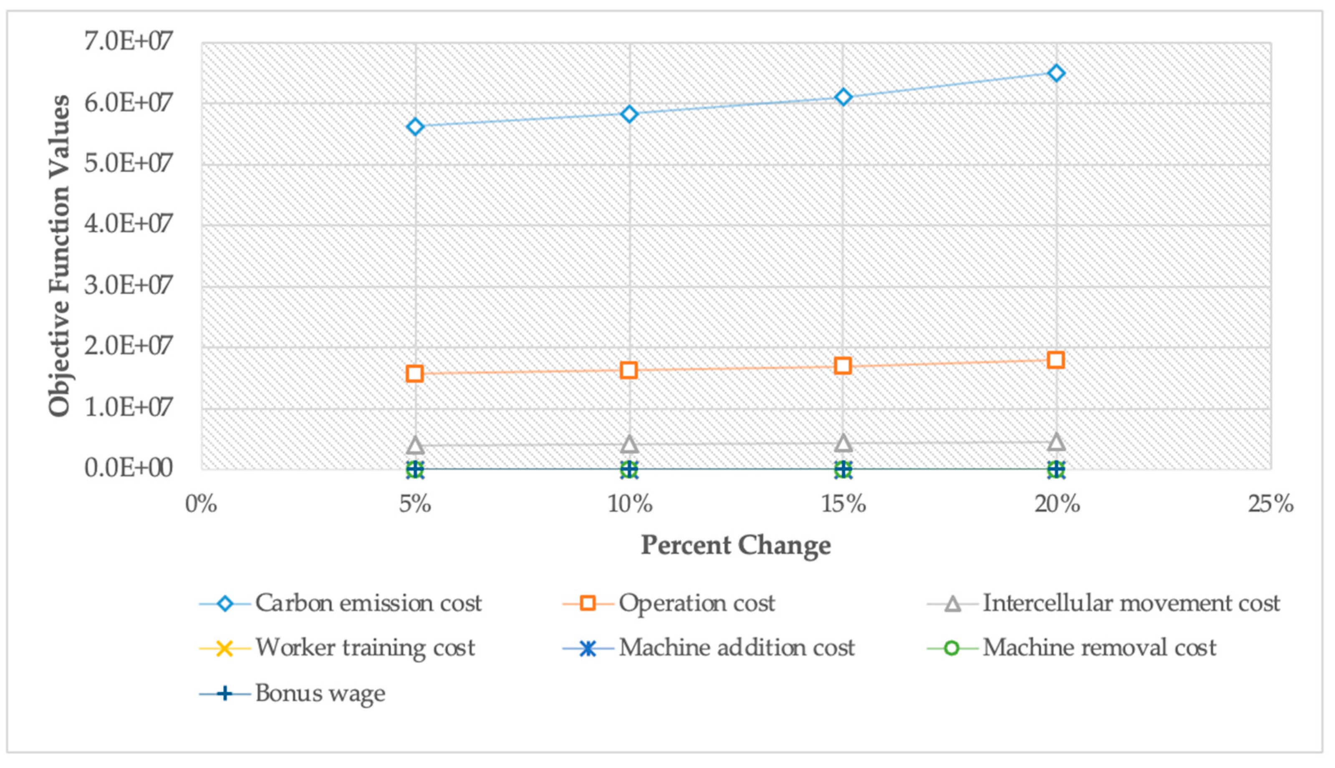
Task: Click the "Machine removal cost" legend label
Action: (x=1099, y=648)
